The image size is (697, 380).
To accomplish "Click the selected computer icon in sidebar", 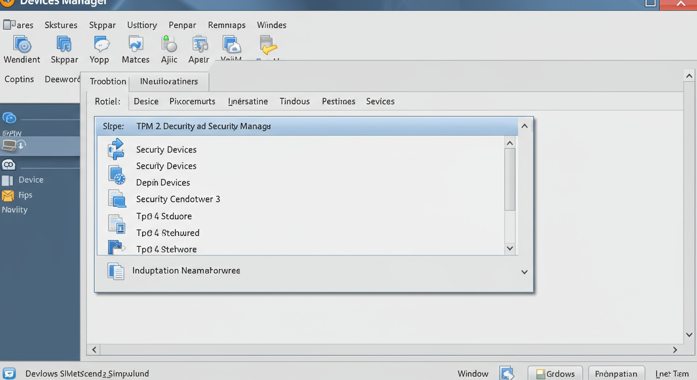I will (13, 145).
